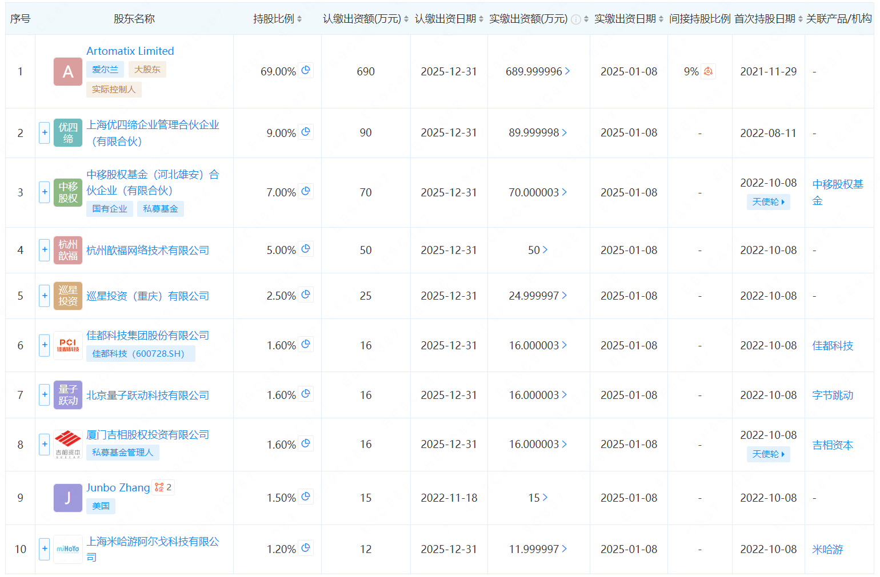Click pie chart icon beside 69.00% shareholding
The height and width of the screenshot is (577, 880).
click(306, 70)
